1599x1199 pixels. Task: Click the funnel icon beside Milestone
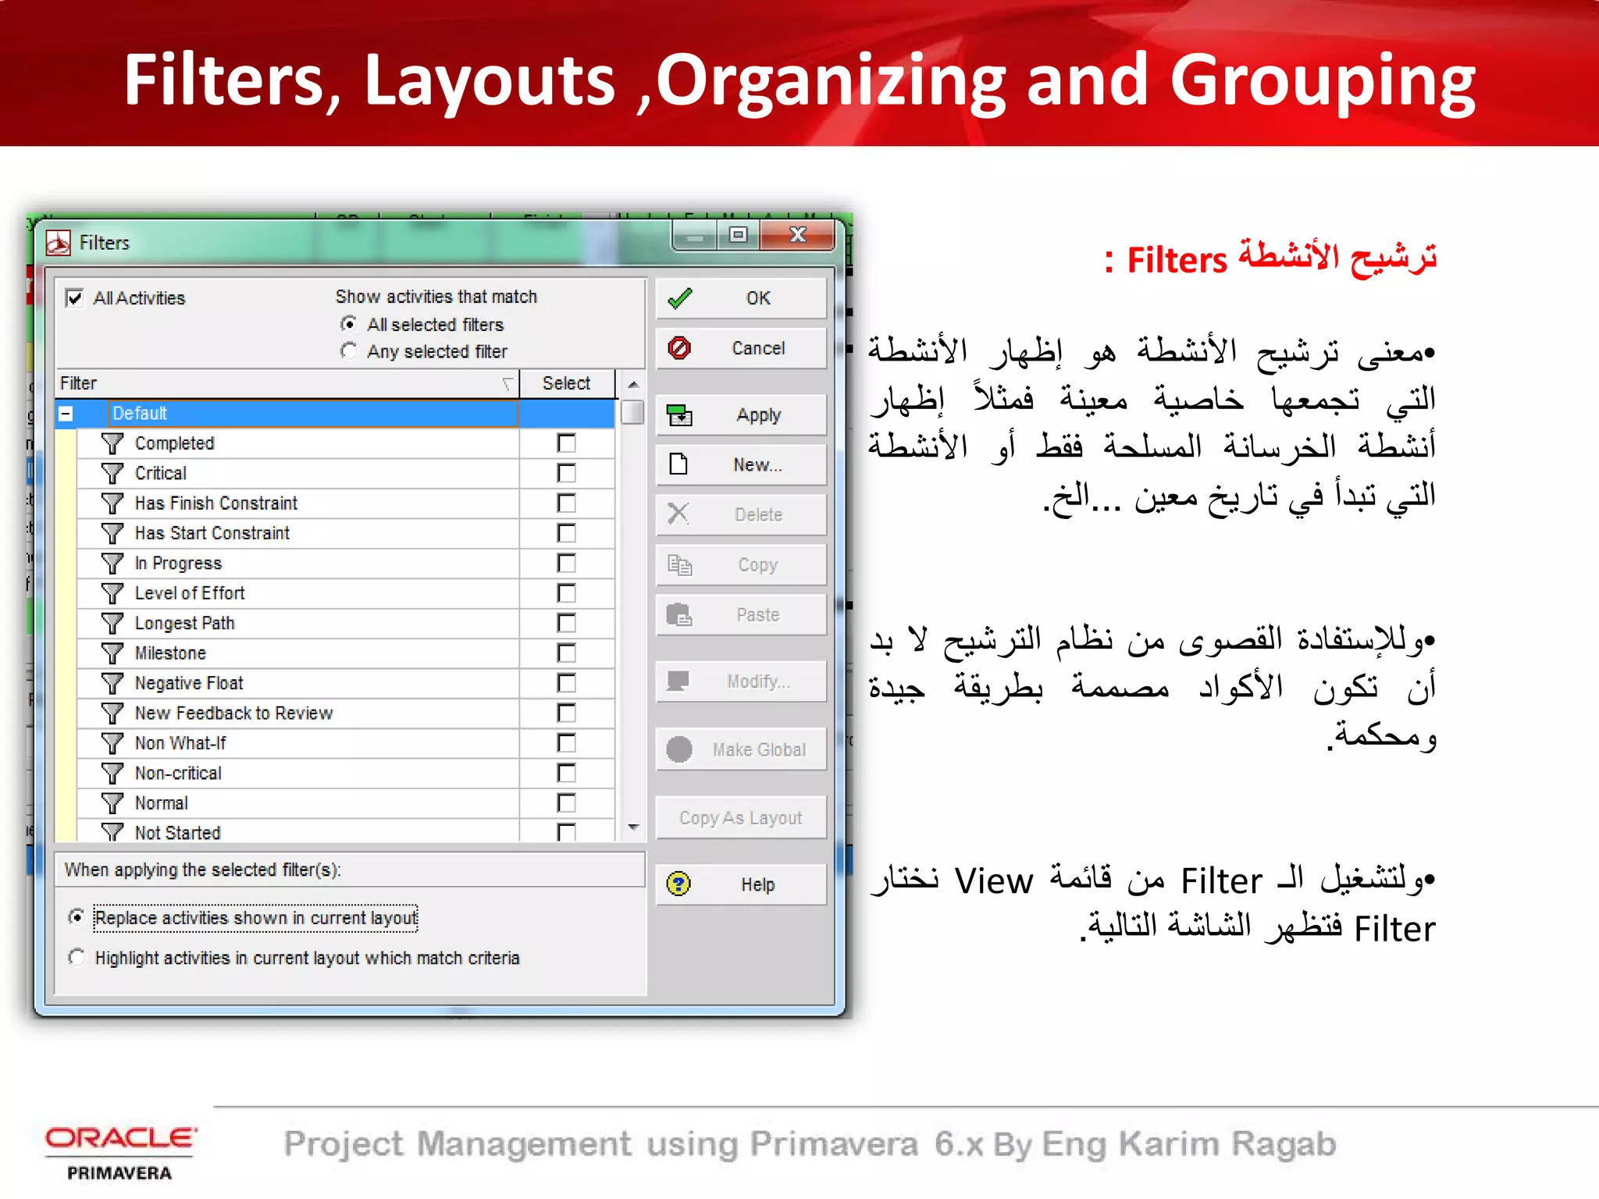pos(112,653)
